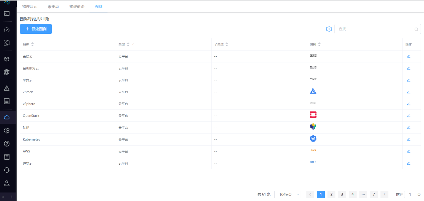Open the alert warning triangle icon

click(7, 88)
